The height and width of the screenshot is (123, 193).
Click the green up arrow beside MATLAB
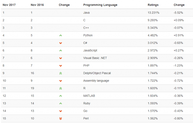coord(60,96)
